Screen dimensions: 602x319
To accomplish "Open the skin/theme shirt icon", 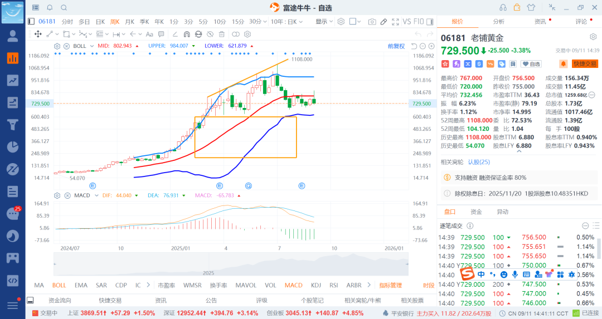I will pos(531,7).
